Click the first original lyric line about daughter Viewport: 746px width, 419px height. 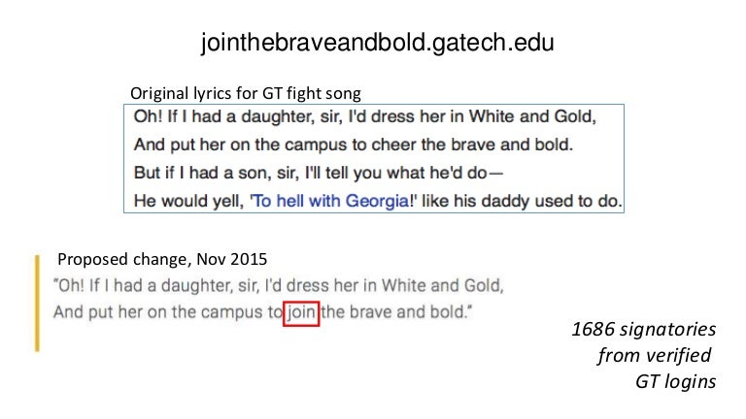[365, 116]
